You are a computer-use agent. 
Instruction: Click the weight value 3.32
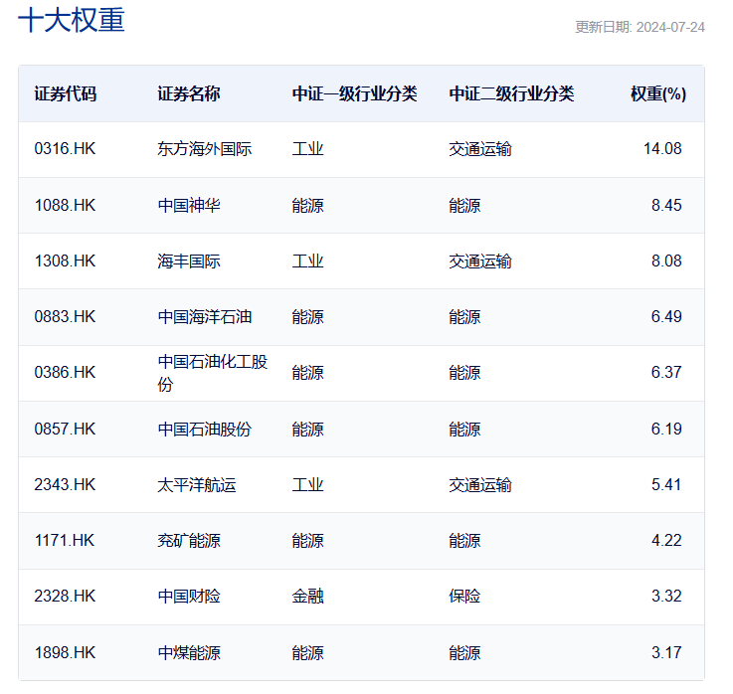[x=666, y=596]
